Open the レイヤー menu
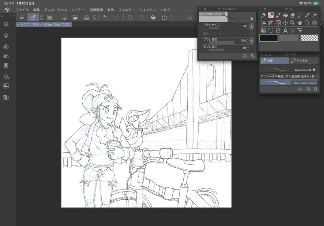324x226 pixels. (x=78, y=10)
